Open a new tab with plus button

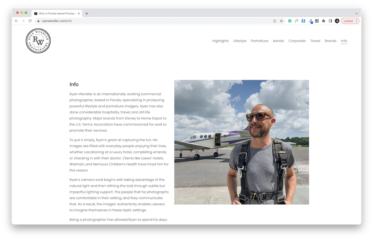87,13
